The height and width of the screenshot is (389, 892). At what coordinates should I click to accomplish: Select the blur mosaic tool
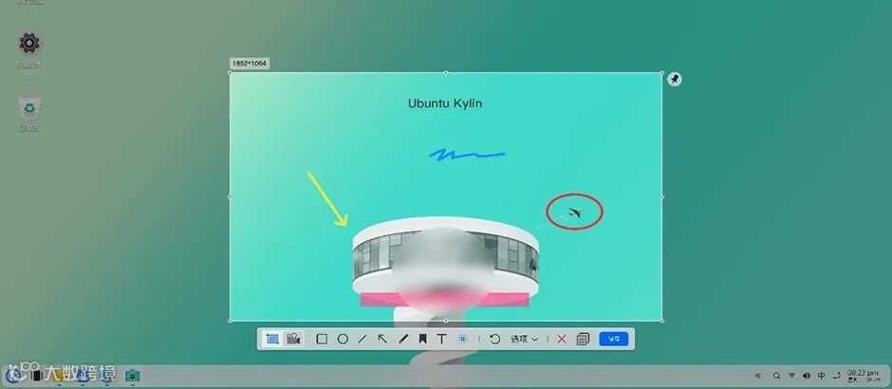[462, 339]
